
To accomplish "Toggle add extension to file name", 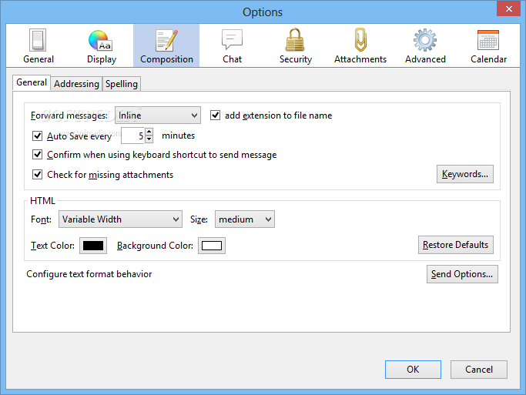I will 215,115.
